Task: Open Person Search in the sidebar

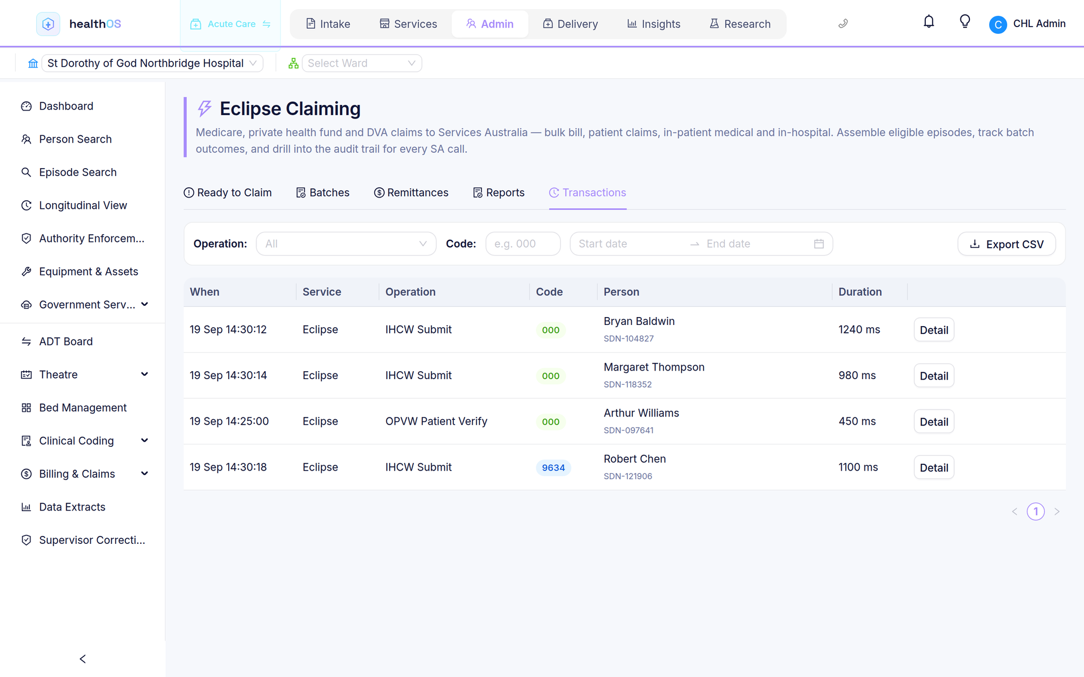Action: click(82, 139)
